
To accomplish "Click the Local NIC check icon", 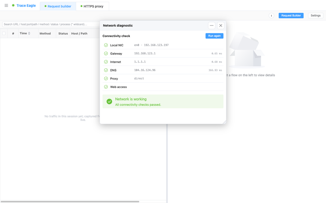I will tap(106, 45).
